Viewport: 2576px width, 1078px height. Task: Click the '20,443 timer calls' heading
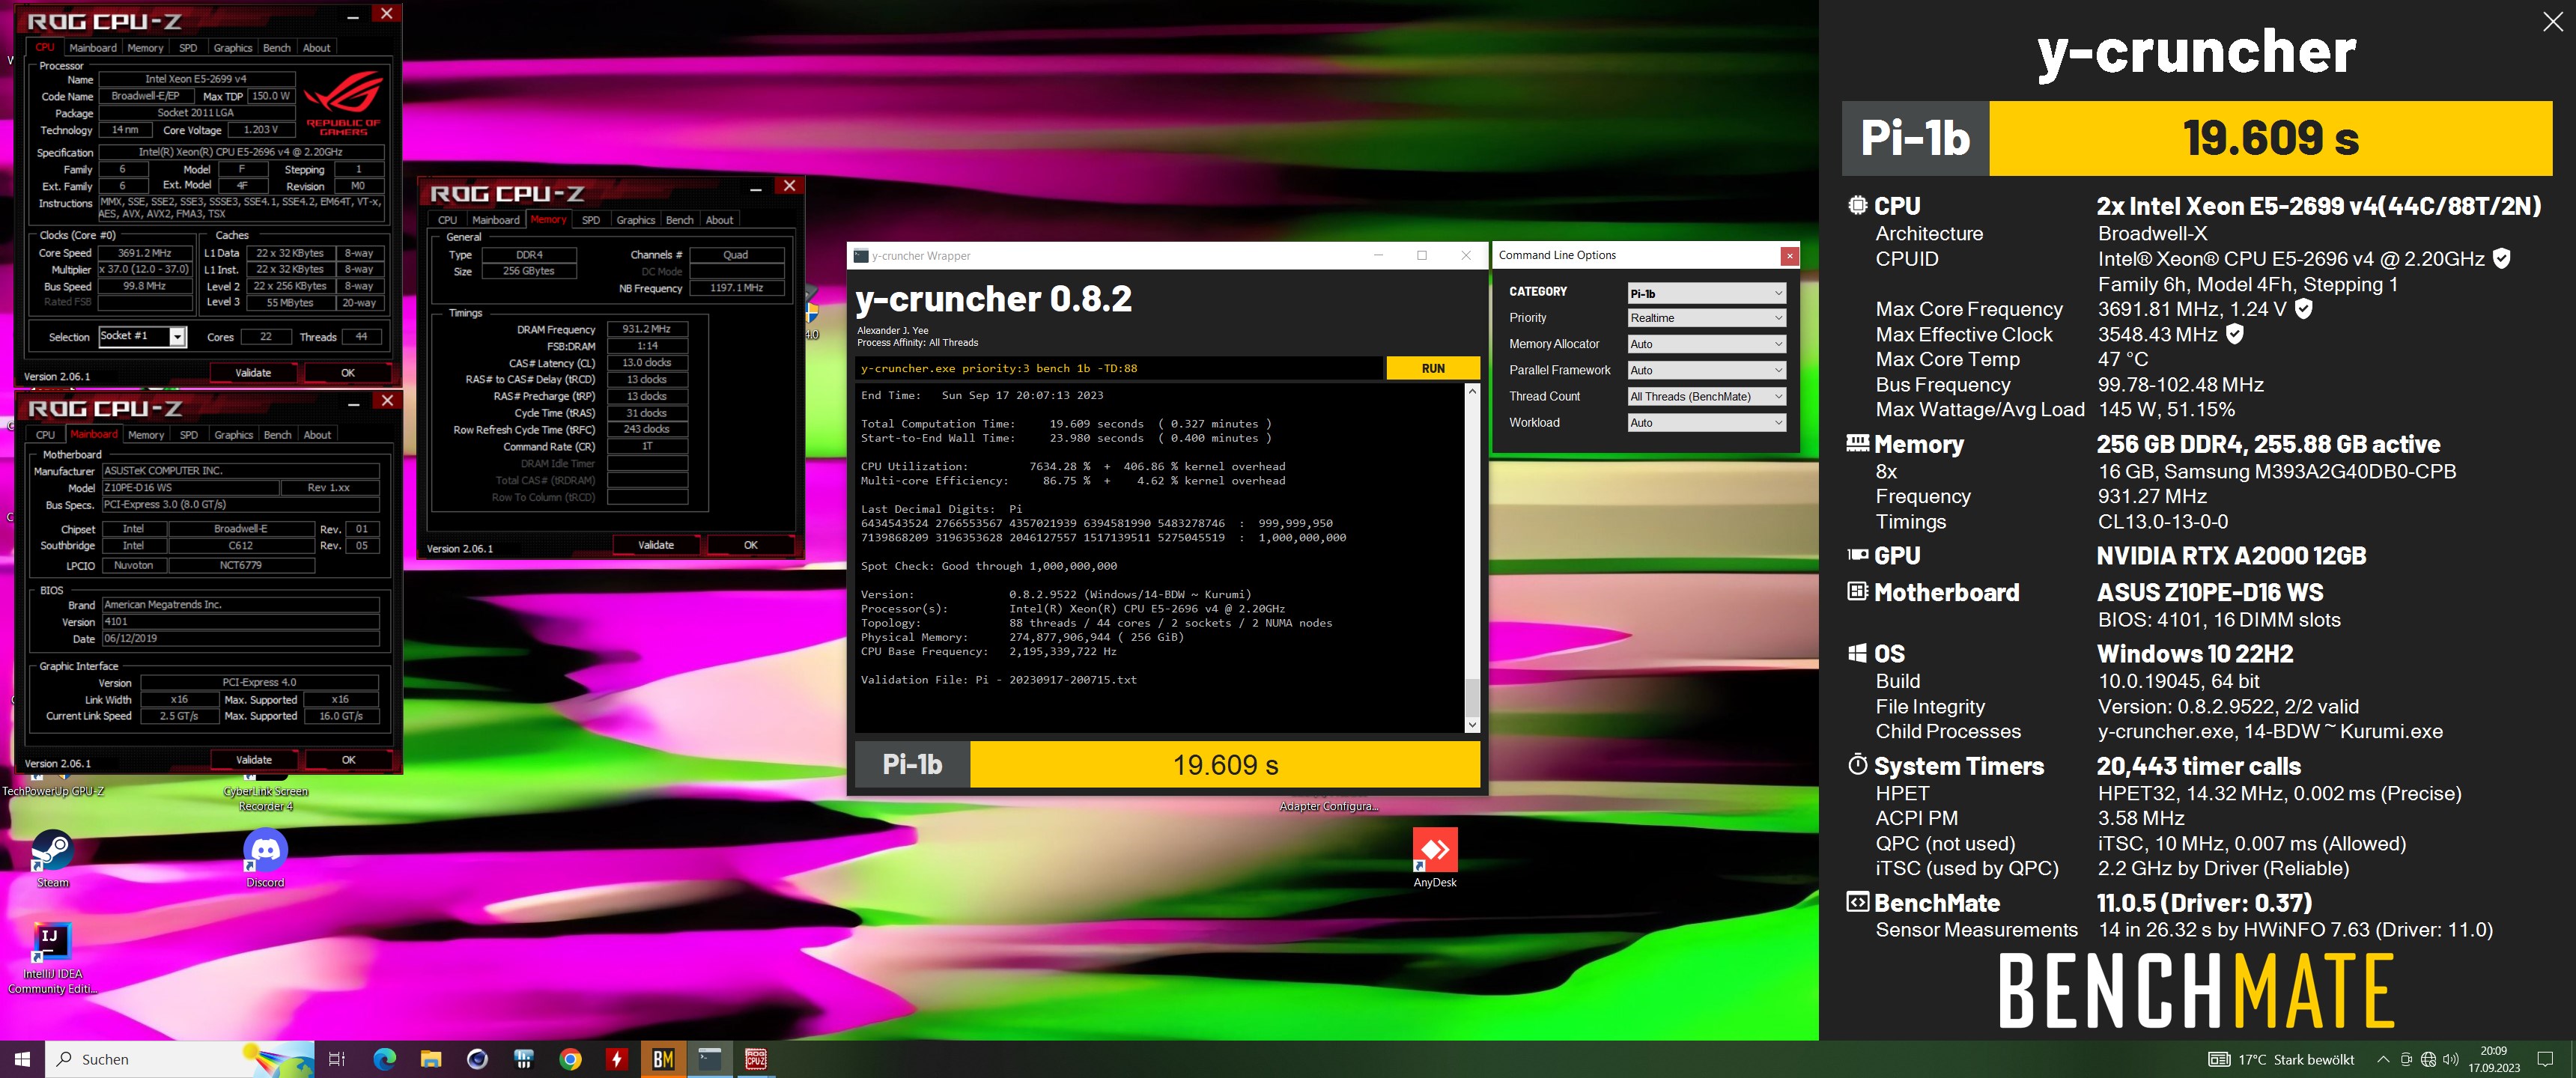[2198, 767]
